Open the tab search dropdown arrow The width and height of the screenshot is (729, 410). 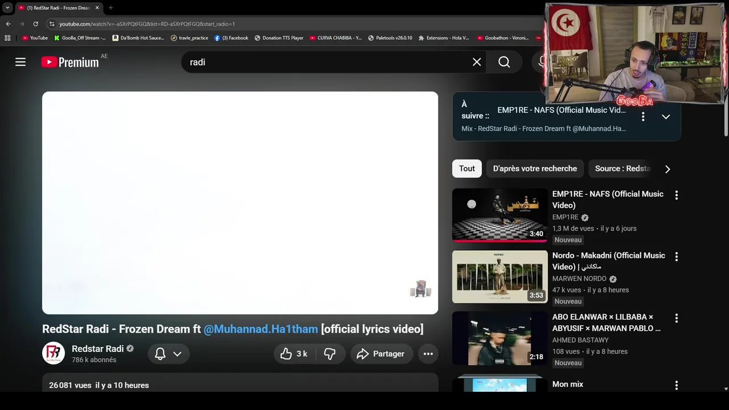(7, 8)
